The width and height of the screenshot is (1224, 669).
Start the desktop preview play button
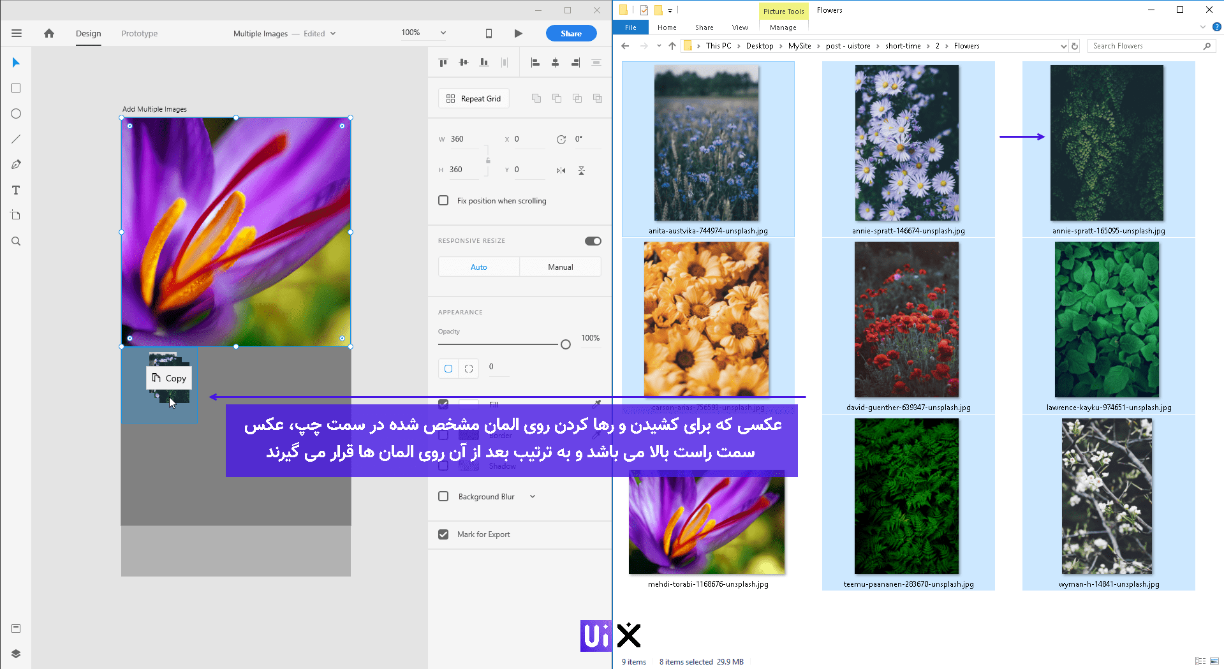point(518,33)
